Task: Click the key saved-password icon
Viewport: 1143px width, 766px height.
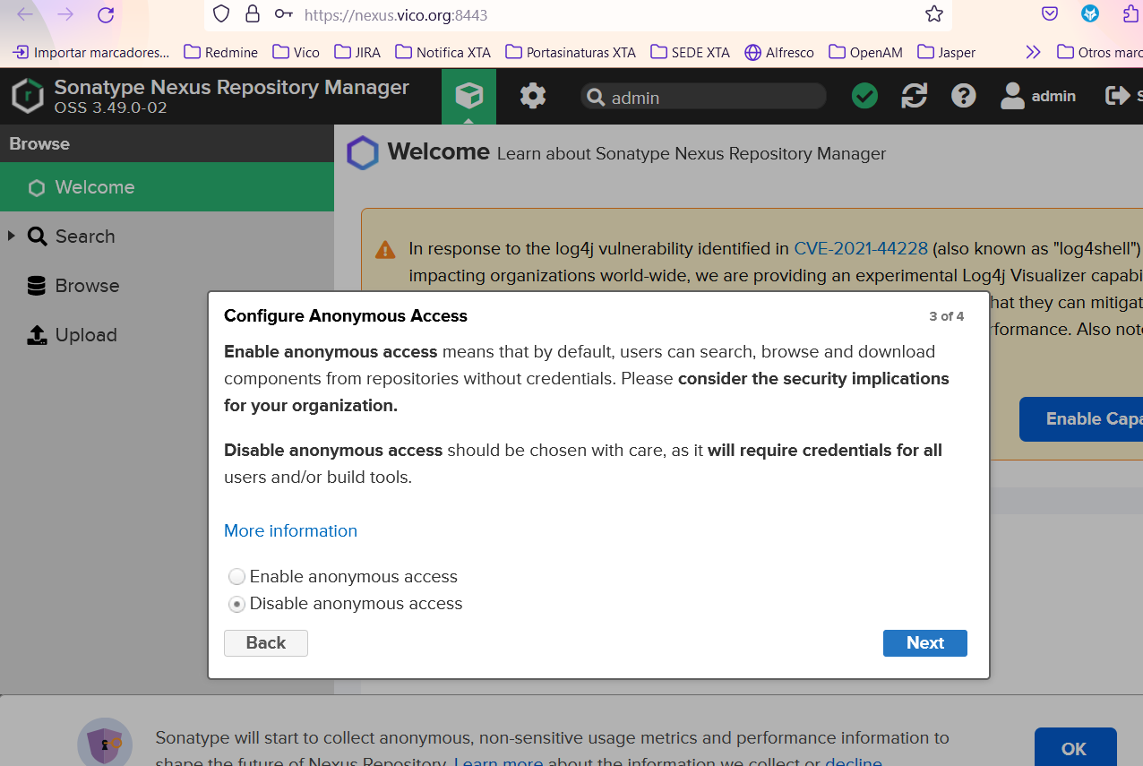Action: tap(283, 14)
